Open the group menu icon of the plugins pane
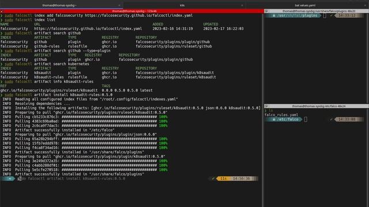 click(266, 11)
